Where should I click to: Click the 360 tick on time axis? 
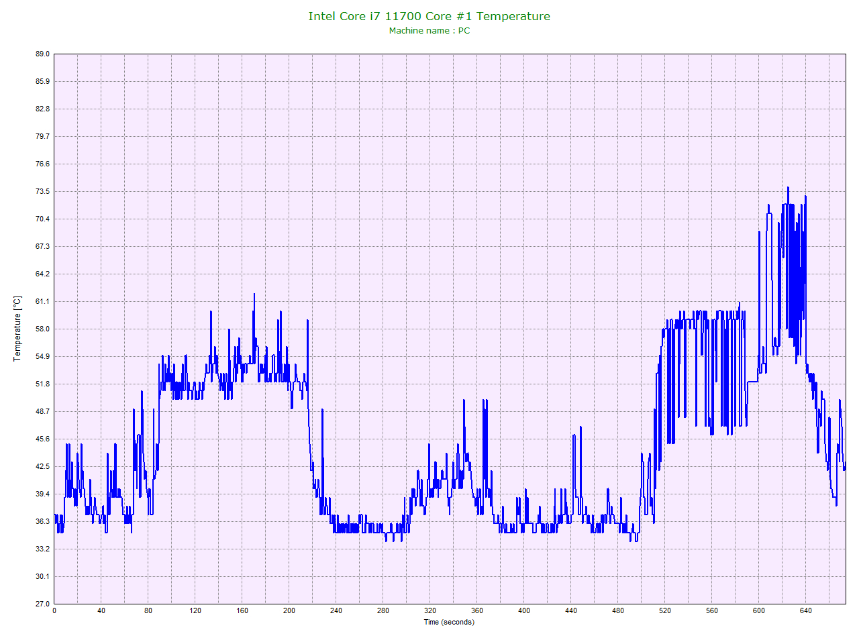pos(477,610)
